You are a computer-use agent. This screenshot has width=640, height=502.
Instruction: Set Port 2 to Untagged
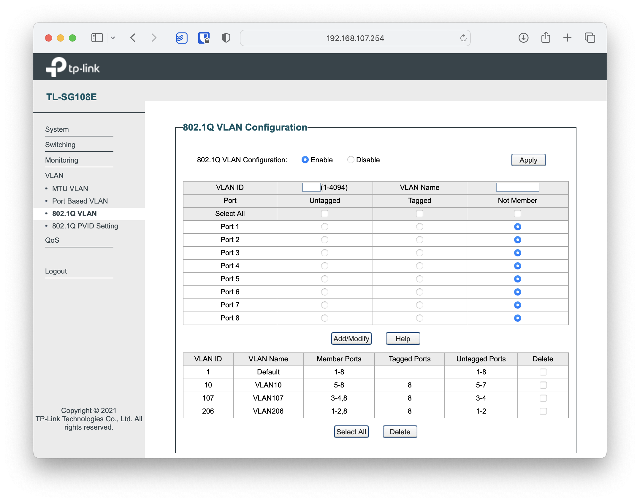point(325,240)
